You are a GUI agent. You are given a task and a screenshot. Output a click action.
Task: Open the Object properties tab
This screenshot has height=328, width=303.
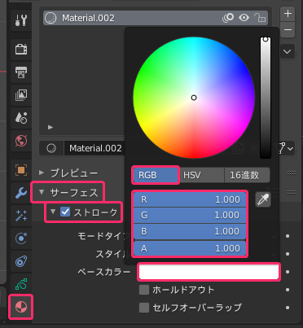tap(21, 170)
